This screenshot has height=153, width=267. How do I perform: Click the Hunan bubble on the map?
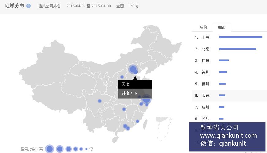(124, 109)
